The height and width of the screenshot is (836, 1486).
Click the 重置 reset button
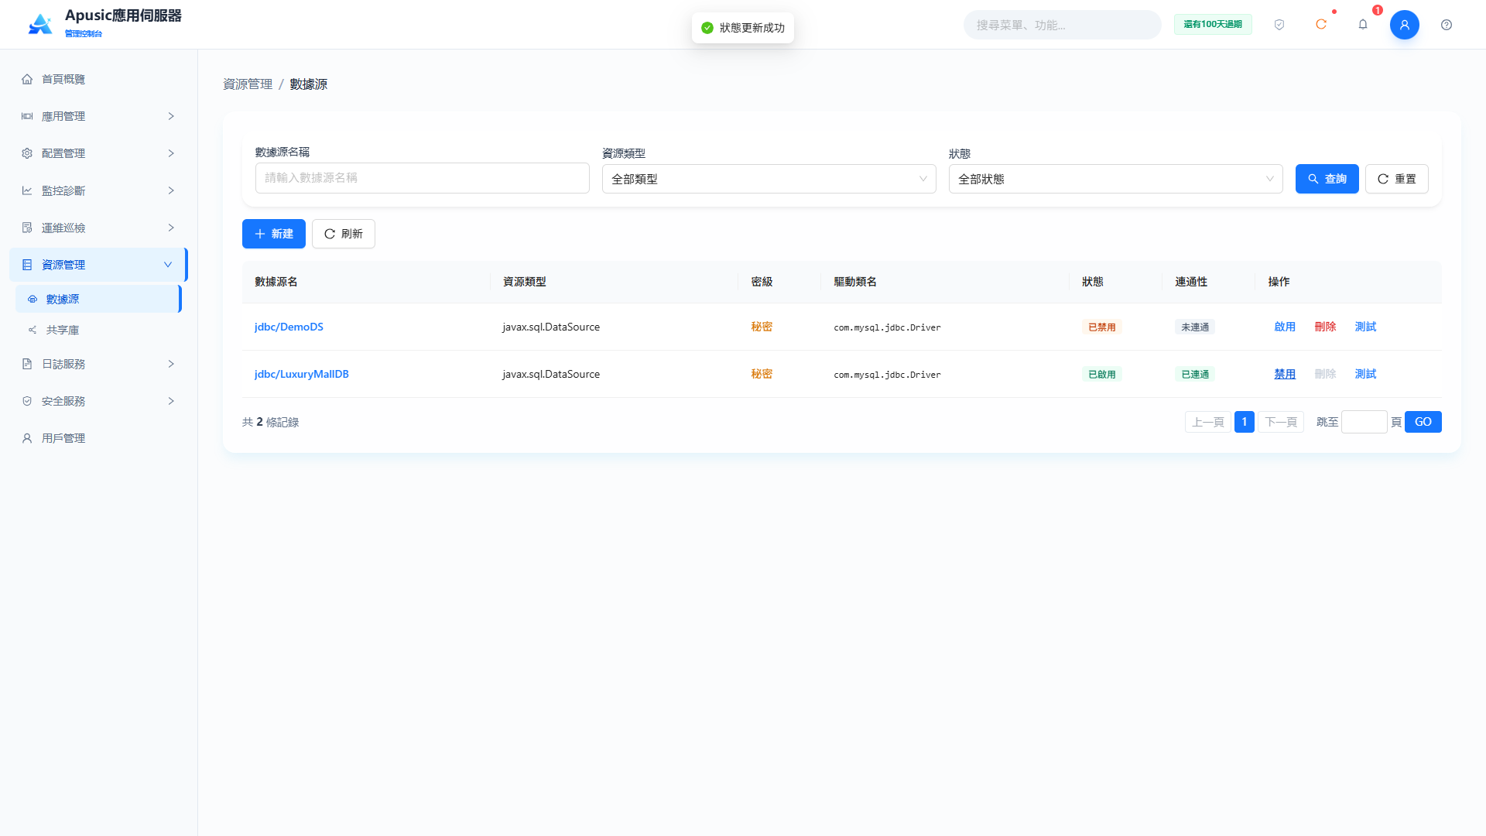(1396, 179)
